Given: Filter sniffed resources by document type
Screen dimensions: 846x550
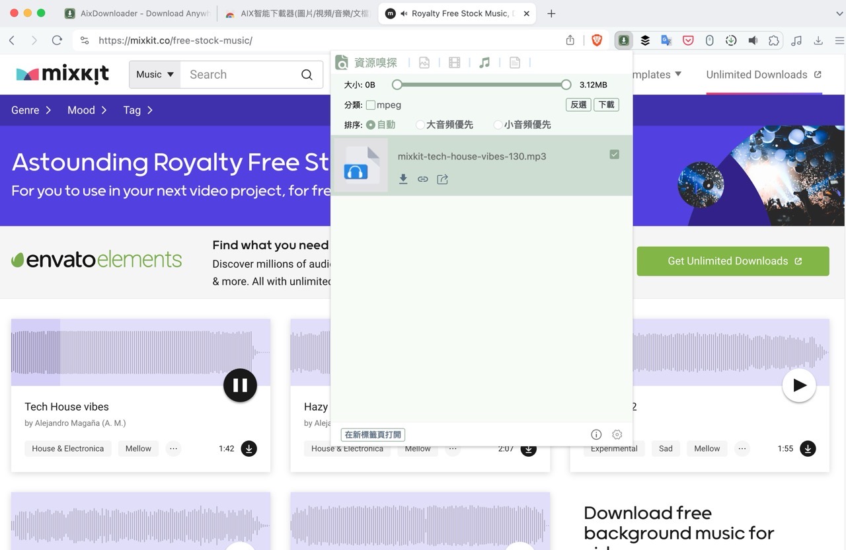Looking at the screenshot, I should point(515,63).
